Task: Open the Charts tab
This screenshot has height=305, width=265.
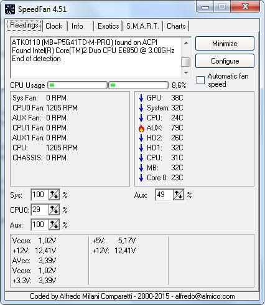Action: coord(176,26)
